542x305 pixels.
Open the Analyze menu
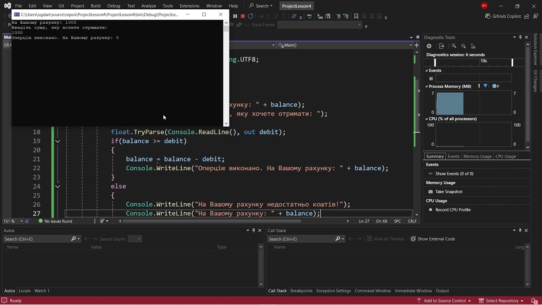point(149,6)
